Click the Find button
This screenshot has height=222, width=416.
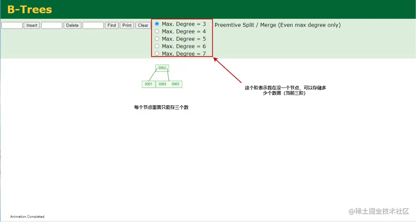(111, 25)
